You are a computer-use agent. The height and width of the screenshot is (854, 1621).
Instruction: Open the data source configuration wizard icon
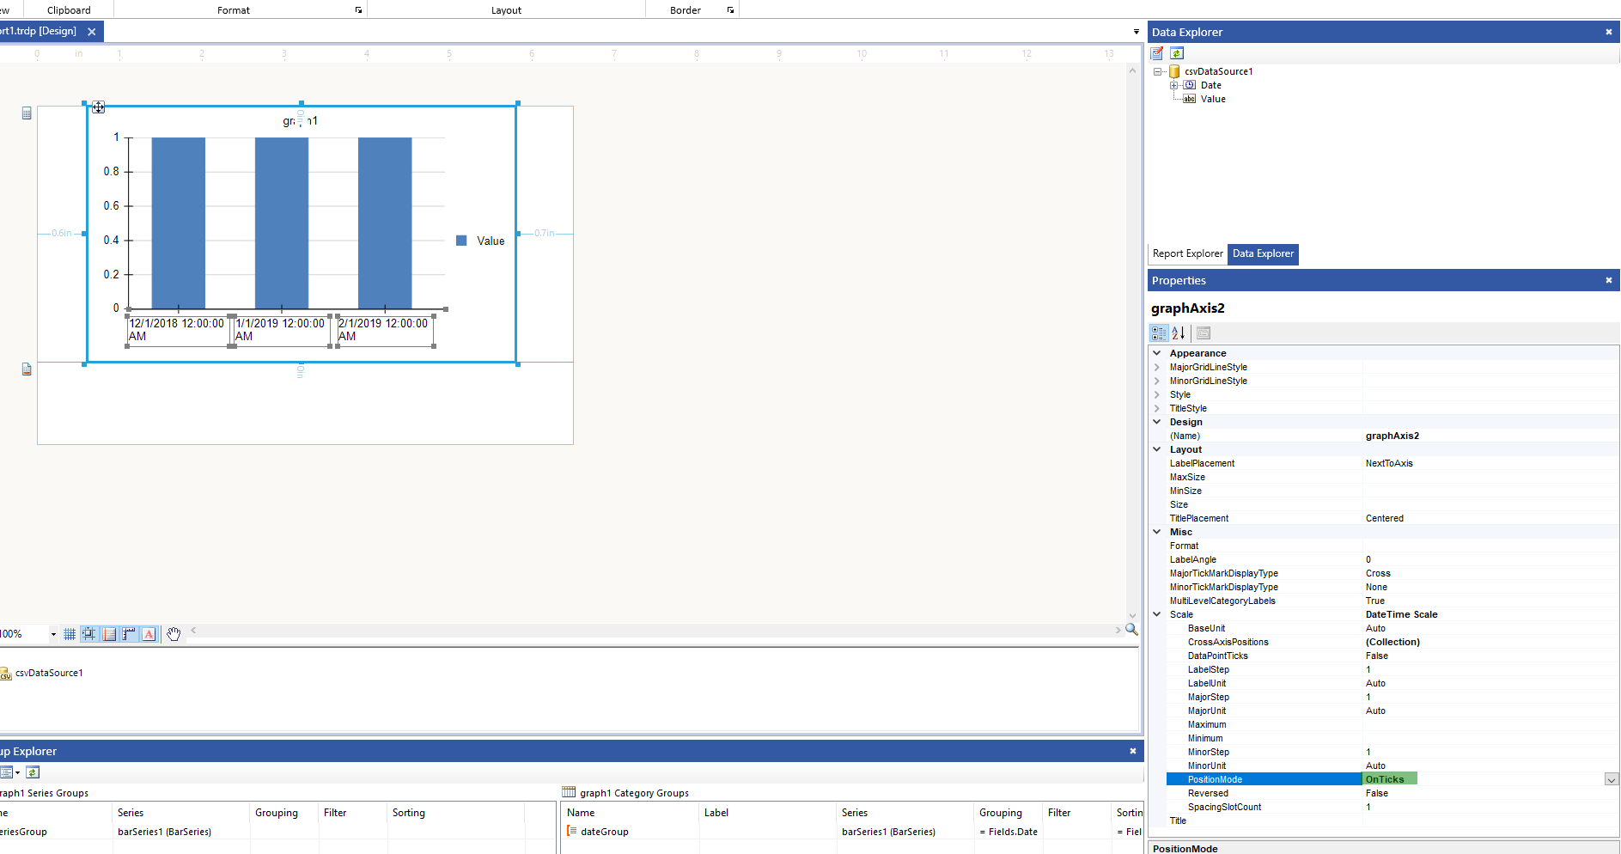coord(1157,53)
